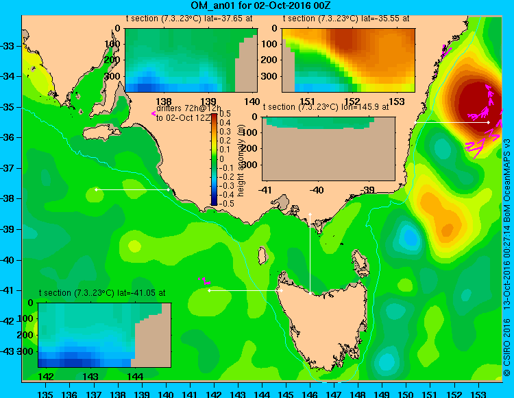514x398 pixels.
Task: Click the 'lat=-41.05' section title
Action: [x=102, y=293]
